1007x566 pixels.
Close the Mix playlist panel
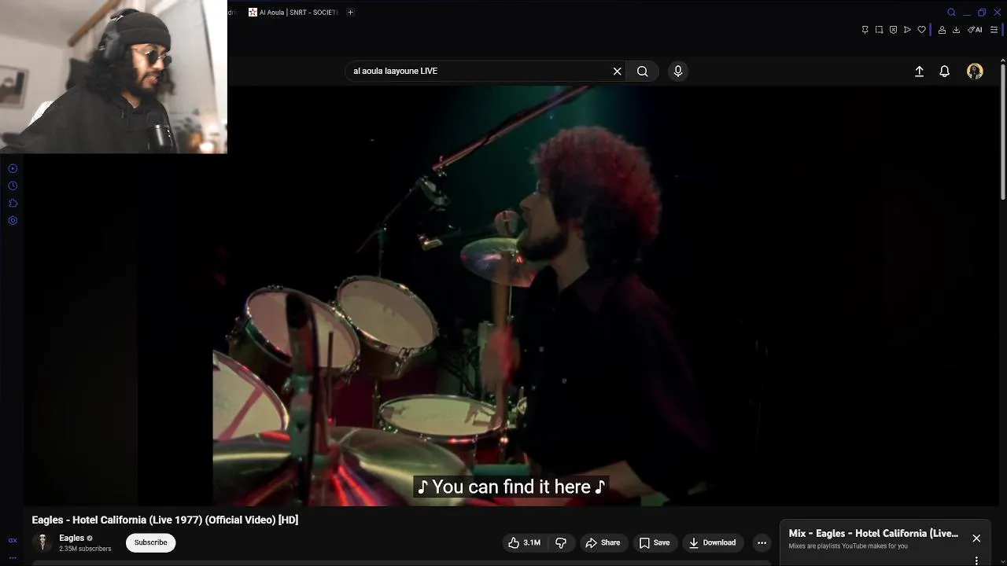pos(976,538)
